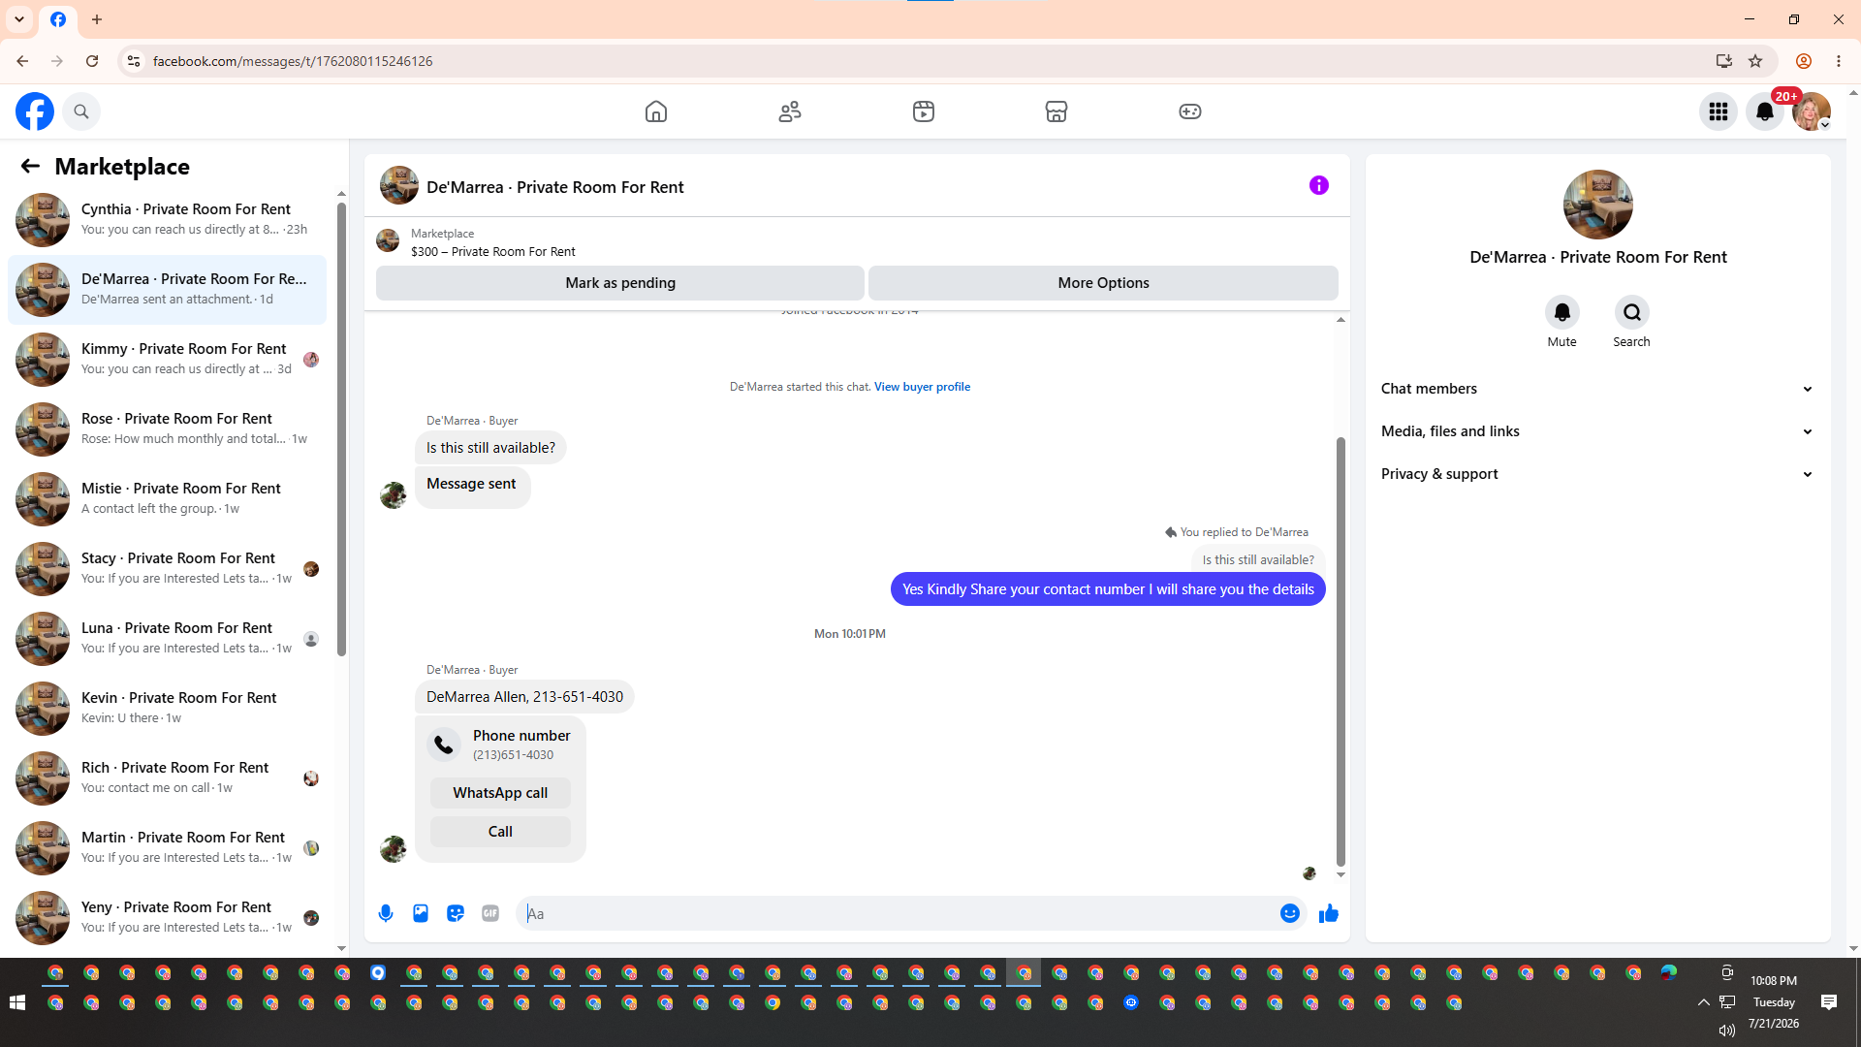This screenshot has width=1861, height=1047.
Task: Open Yeny's Private Room For Rent chat
Action: [167, 918]
